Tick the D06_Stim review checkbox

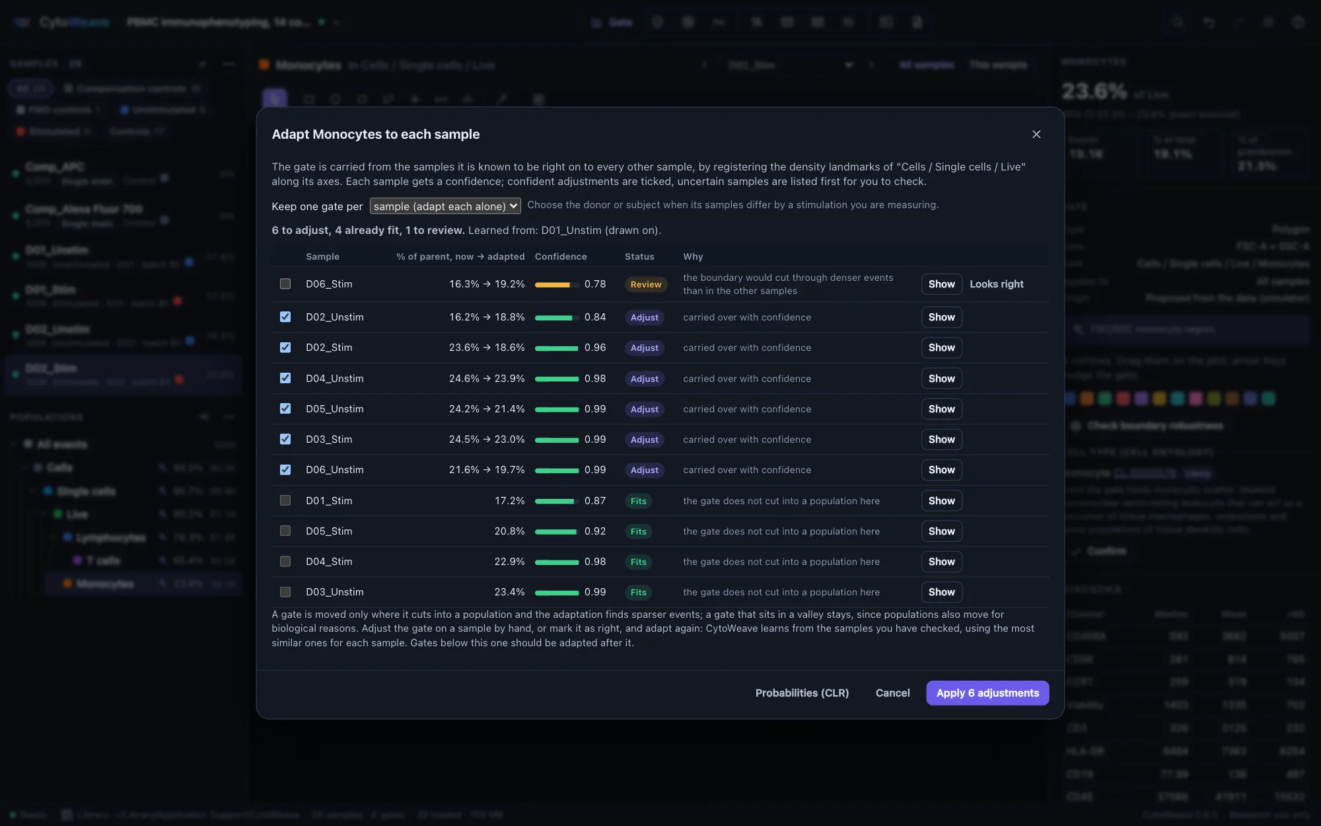coord(285,283)
